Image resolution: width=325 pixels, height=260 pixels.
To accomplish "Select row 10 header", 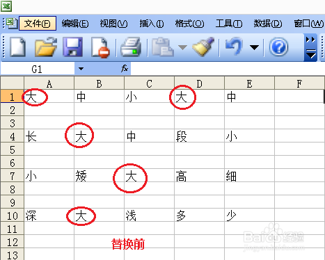I will (12, 216).
